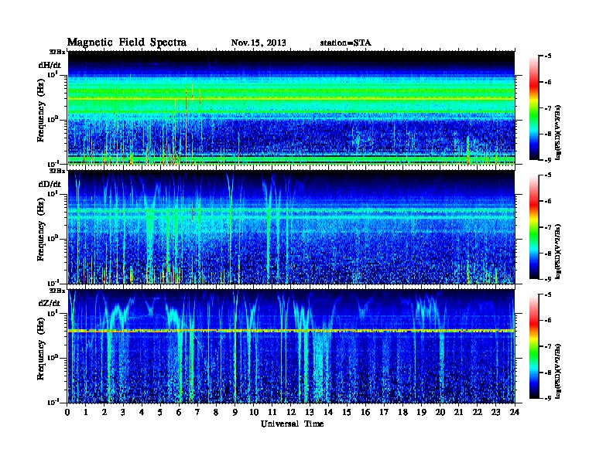
Task: Click hour "18" on the Universal Time axis
Action: click(x=402, y=412)
